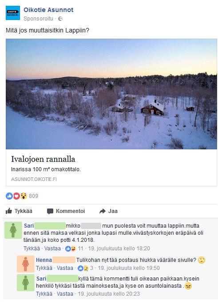
Task: Open the post's like reaction icon
Action: click(9, 196)
